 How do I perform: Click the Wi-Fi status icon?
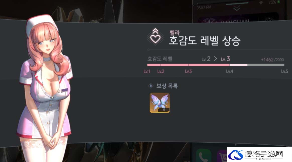click(x=261, y=3)
